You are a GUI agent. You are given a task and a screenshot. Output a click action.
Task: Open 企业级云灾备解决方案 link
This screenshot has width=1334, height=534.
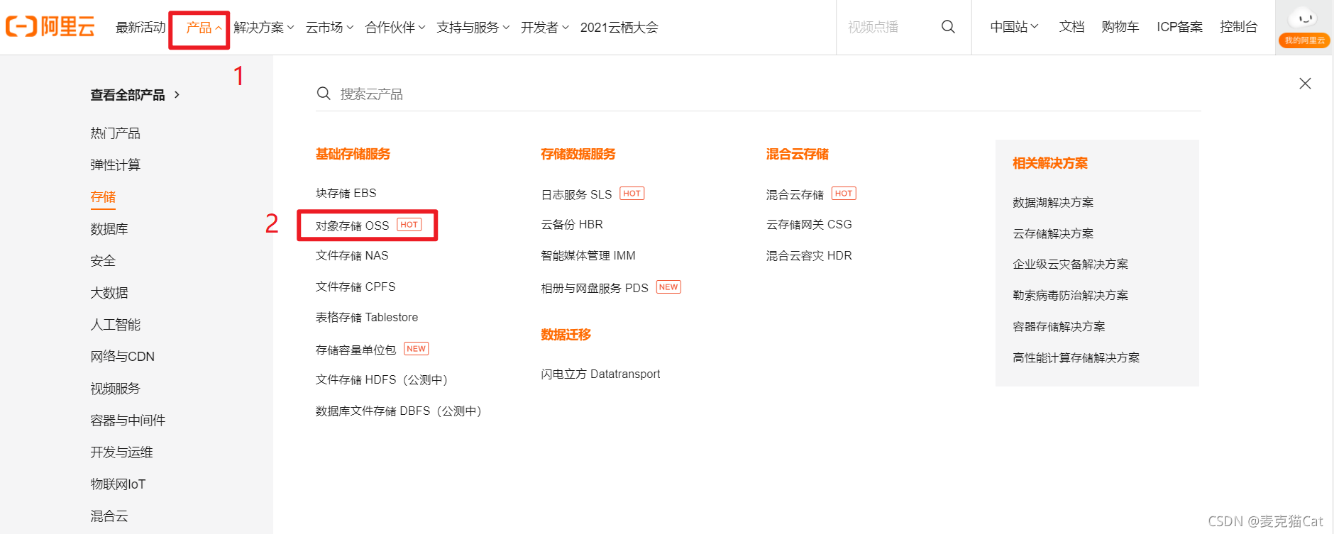click(x=1070, y=265)
